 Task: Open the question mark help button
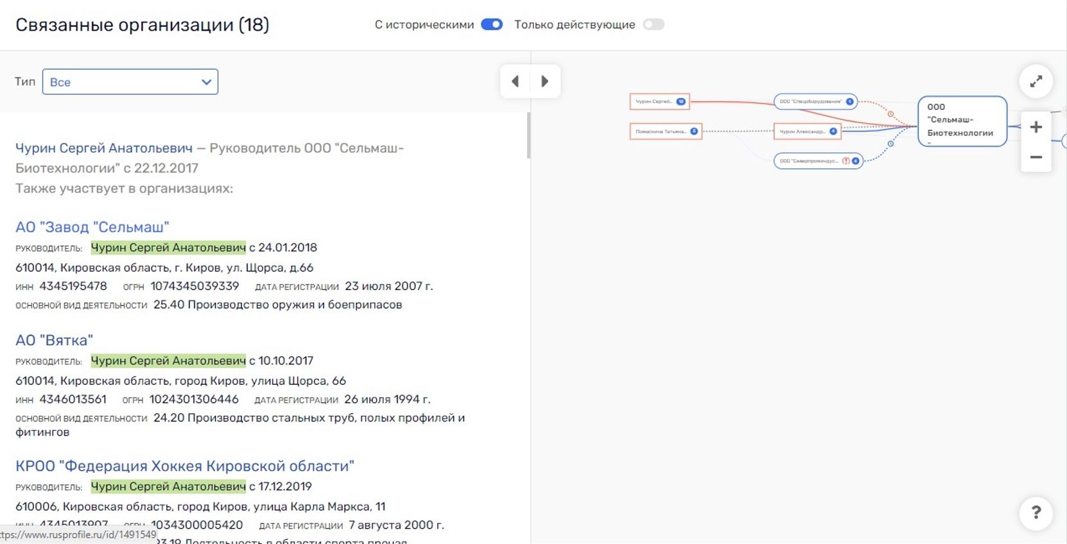1036,513
